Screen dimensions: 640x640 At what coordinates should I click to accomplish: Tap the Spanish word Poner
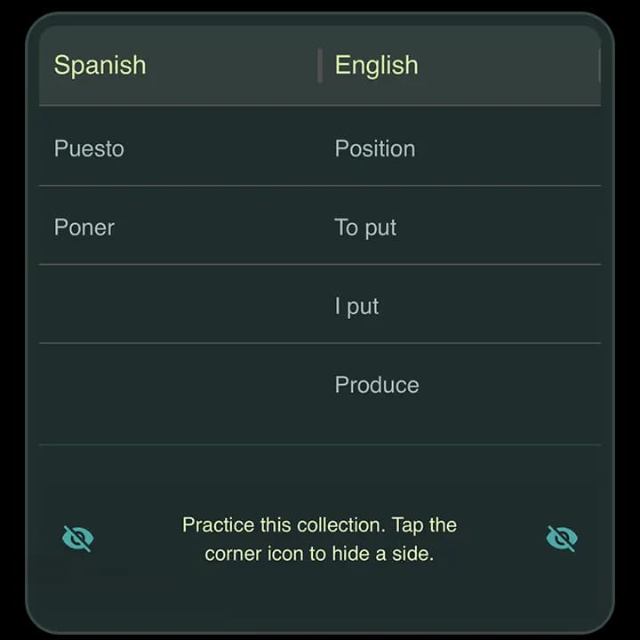coord(84,227)
